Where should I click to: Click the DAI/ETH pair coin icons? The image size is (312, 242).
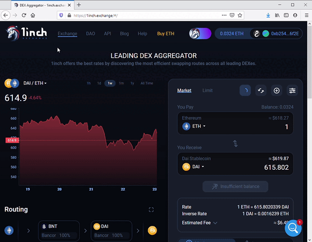(x=12, y=83)
